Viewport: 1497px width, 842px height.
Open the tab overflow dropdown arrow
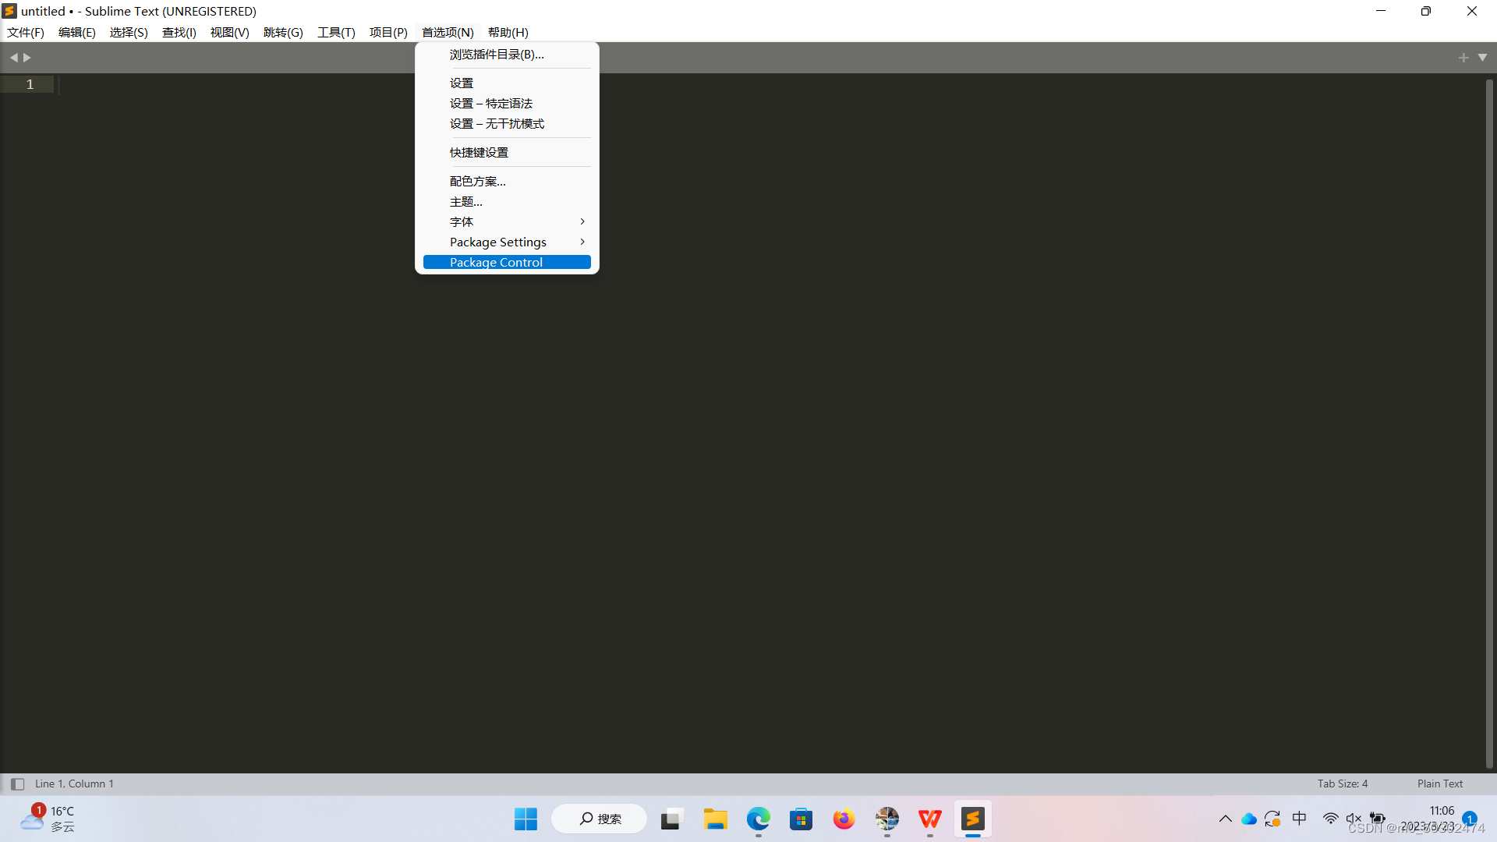1484,57
